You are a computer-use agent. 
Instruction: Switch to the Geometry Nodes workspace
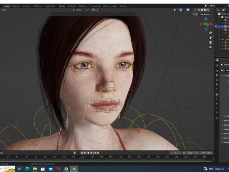(x=110, y=6)
